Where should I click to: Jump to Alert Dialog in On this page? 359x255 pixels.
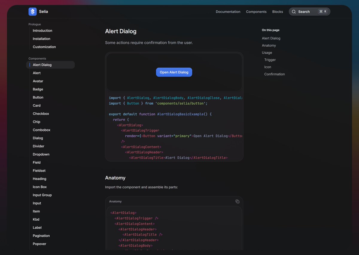(271, 38)
